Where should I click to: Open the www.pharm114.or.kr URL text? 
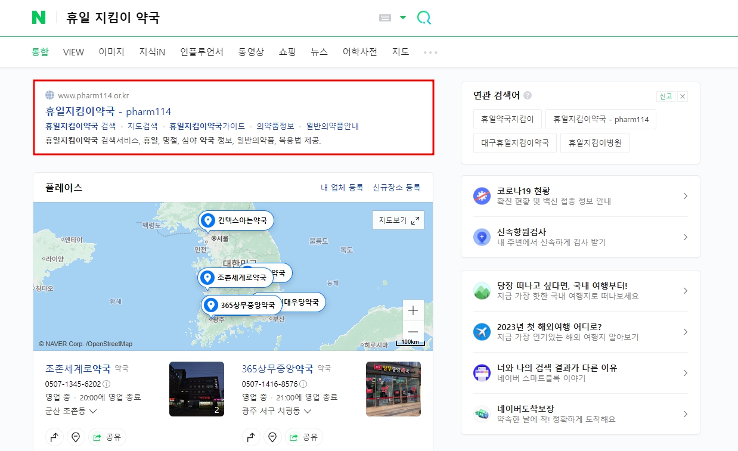94,95
